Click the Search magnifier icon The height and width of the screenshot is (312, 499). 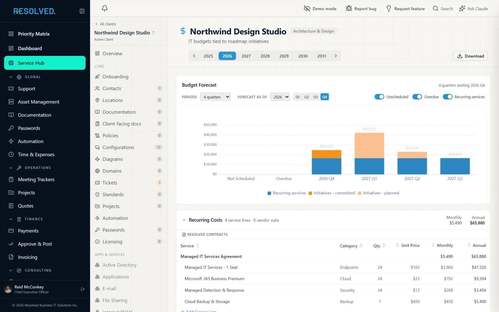(x=435, y=8)
